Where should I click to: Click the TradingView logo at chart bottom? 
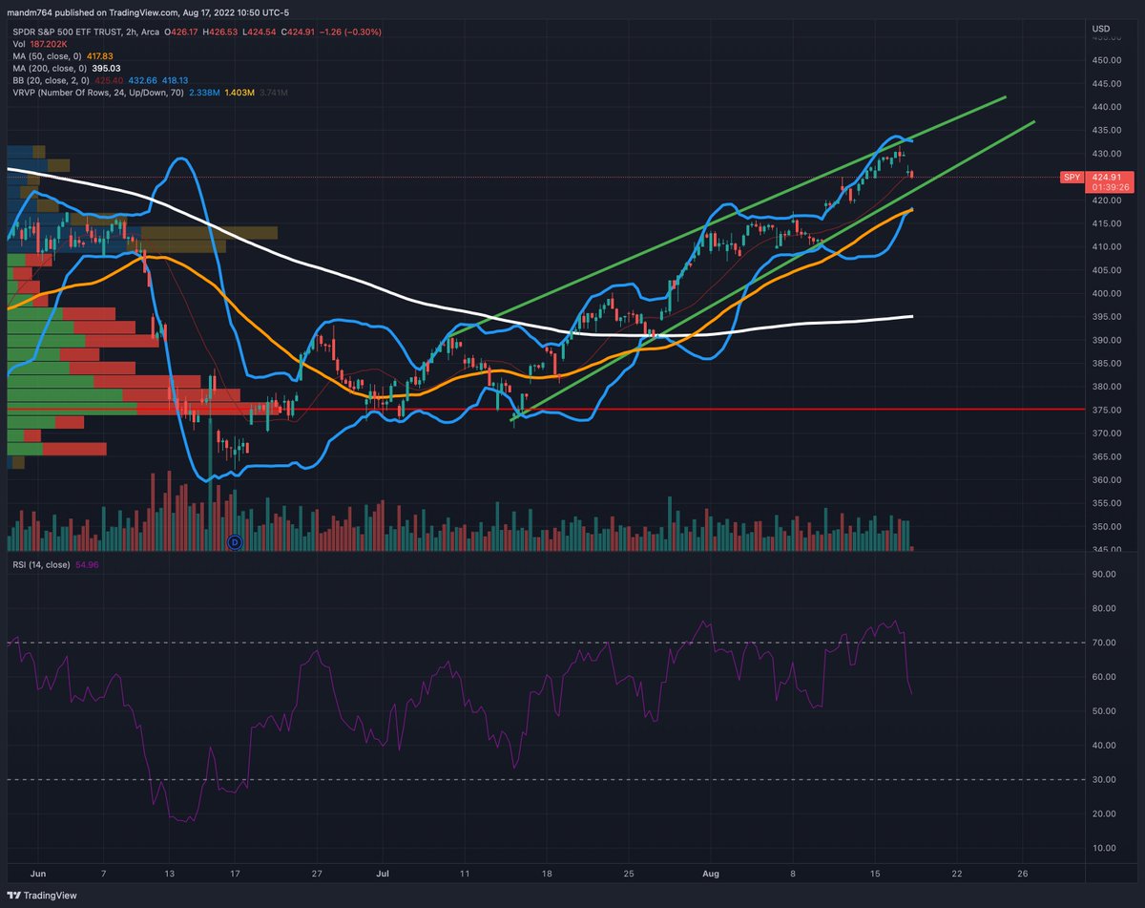coord(40,897)
